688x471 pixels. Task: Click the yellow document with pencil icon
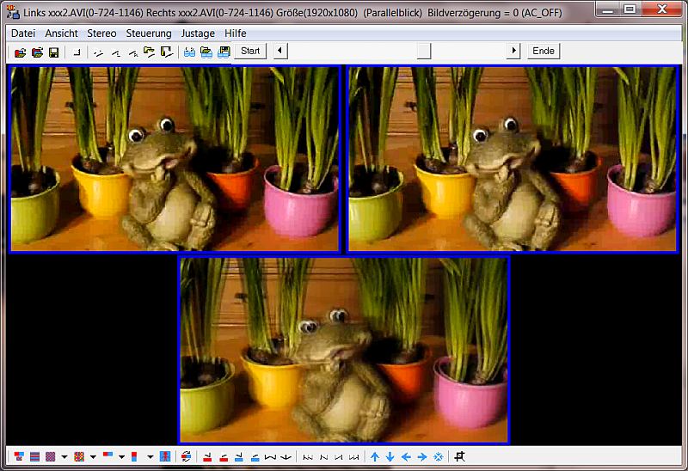tap(167, 52)
